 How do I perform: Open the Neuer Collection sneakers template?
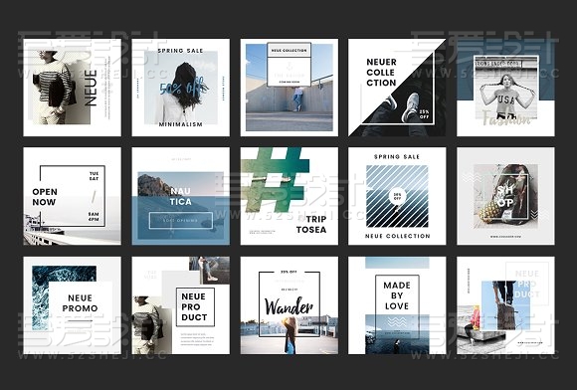pos(397,88)
